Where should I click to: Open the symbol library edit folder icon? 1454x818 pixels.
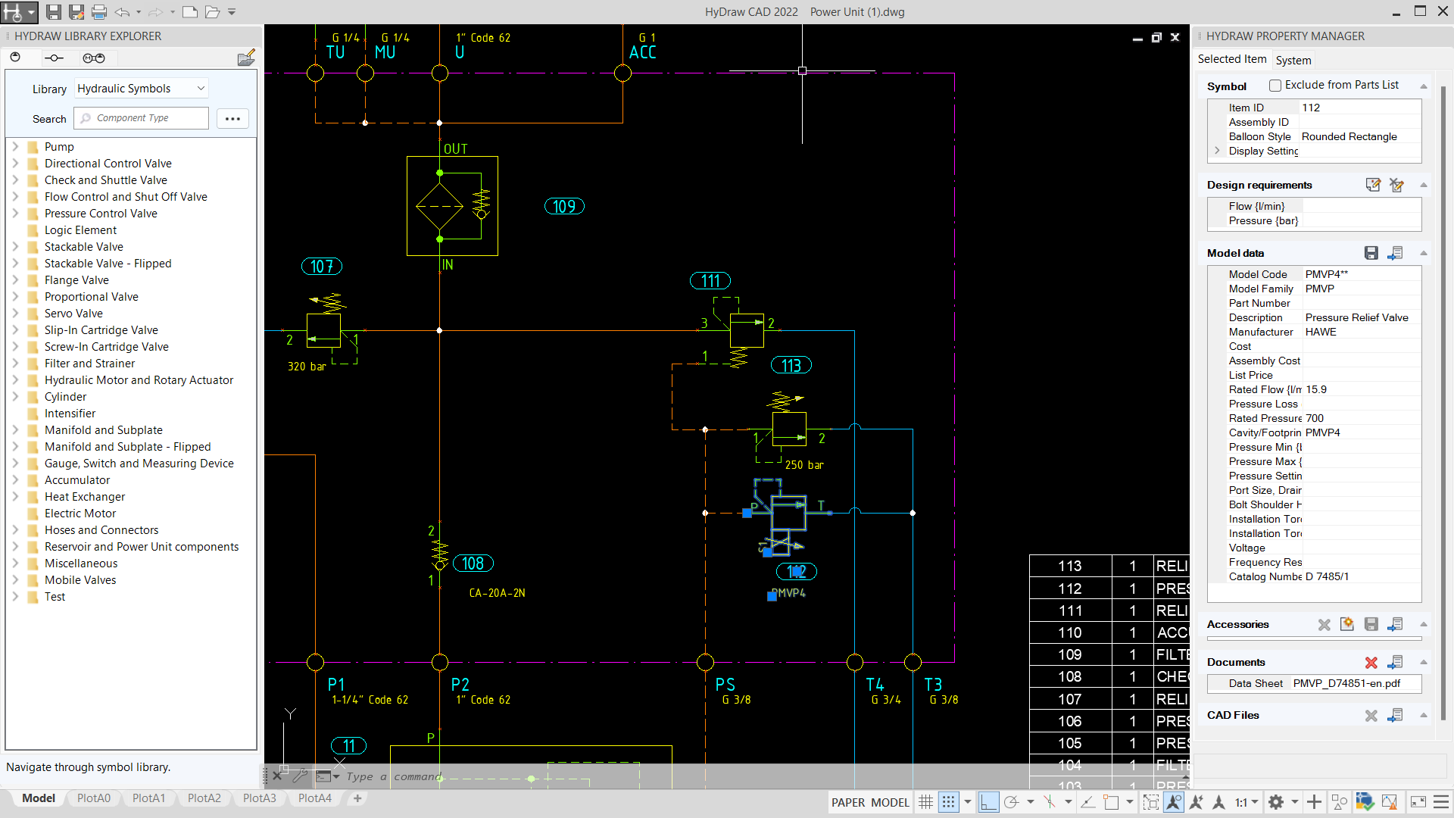click(x=246, y=57)
